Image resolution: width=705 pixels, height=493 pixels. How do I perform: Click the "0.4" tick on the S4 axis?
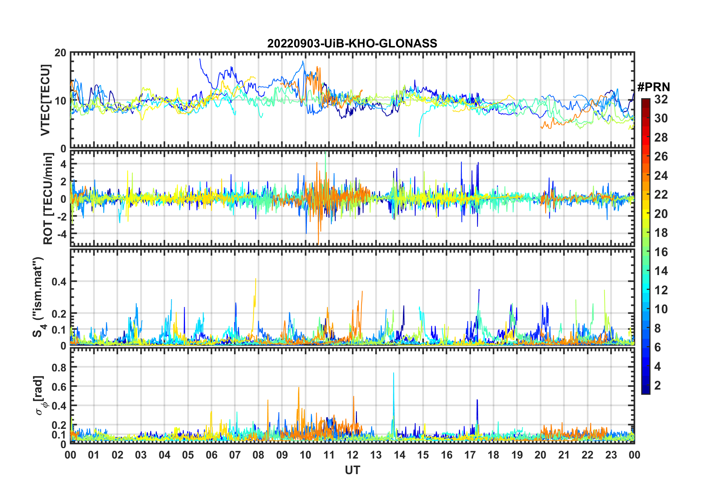coord(59,282)
